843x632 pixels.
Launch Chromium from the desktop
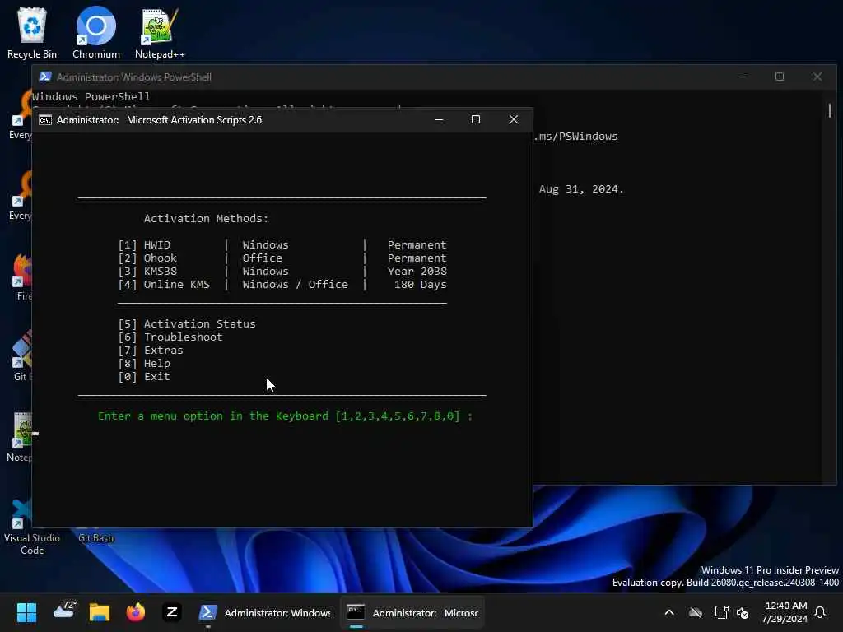(96, 33)
